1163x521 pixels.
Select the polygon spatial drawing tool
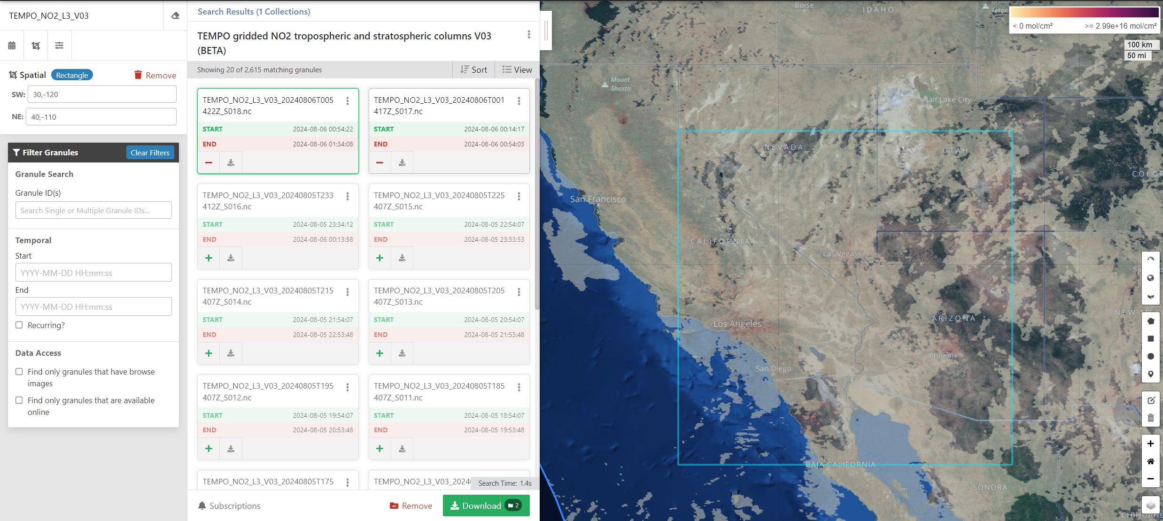click(1150, 321)
